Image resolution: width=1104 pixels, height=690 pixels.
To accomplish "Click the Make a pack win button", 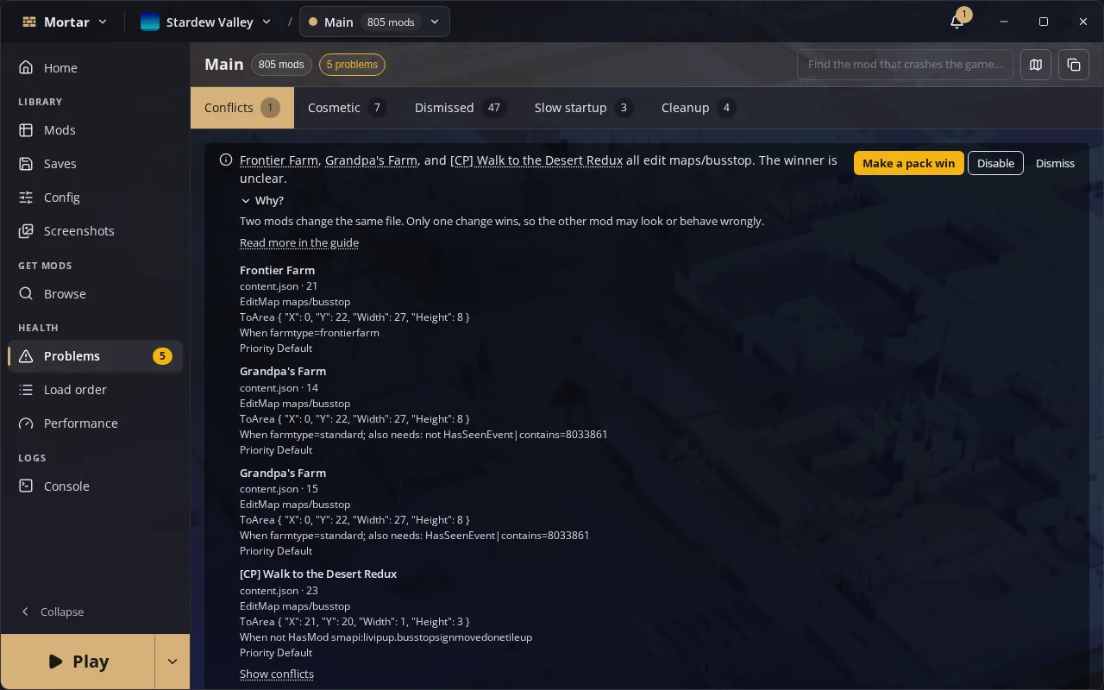I will [908, 163].
